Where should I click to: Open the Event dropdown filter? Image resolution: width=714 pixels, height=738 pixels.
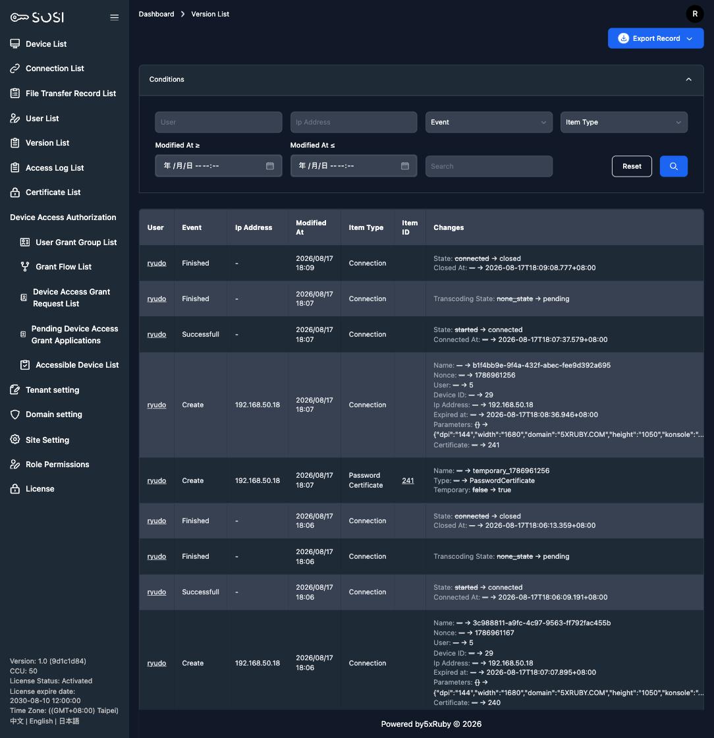tap(489, 122)
